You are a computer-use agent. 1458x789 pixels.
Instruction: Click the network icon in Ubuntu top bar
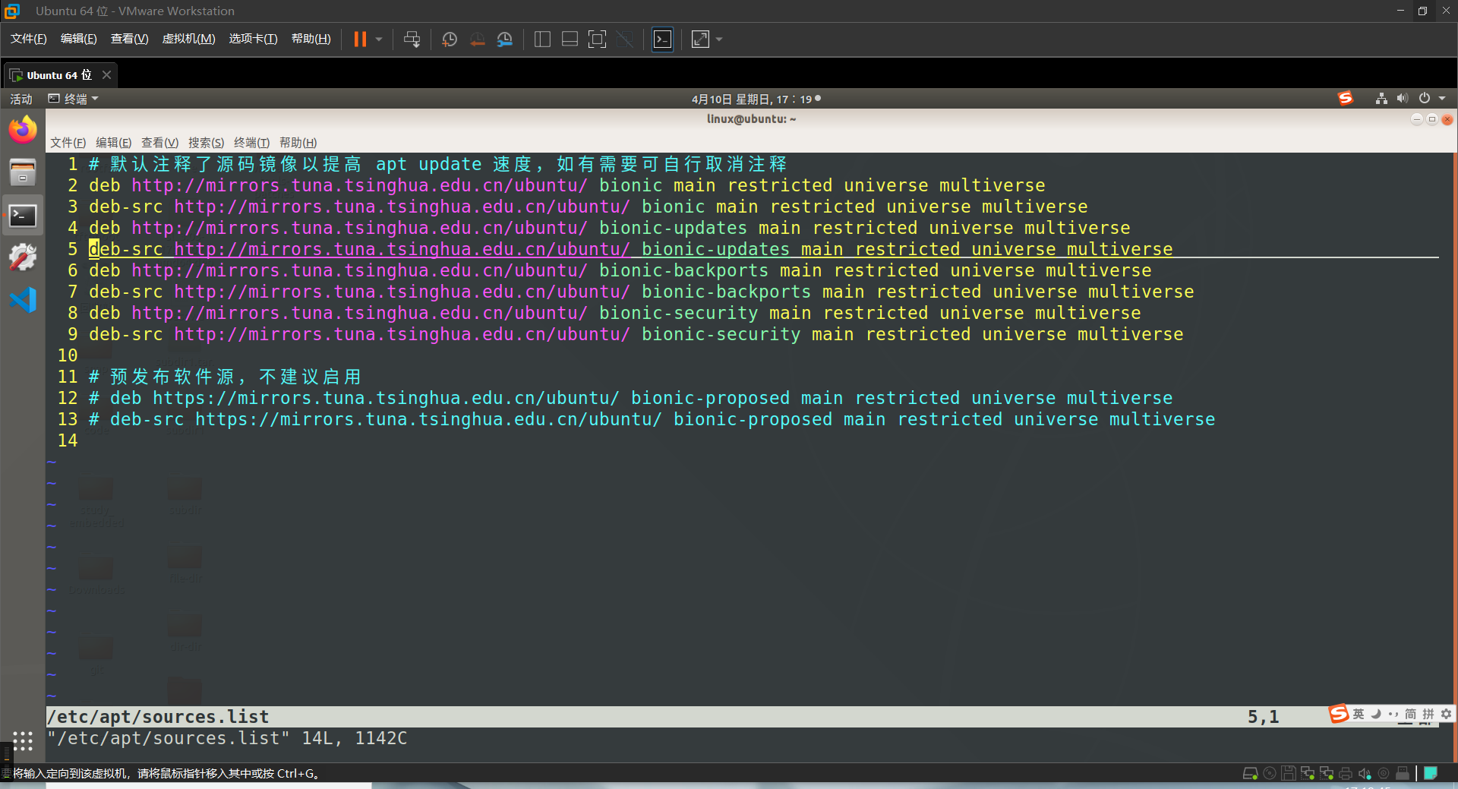1381,99
